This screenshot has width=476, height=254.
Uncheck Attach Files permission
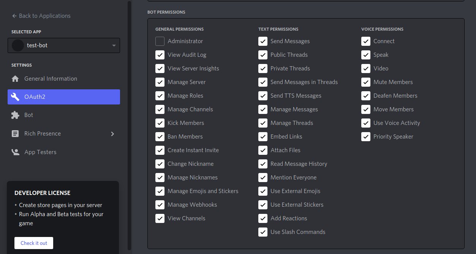263,150
